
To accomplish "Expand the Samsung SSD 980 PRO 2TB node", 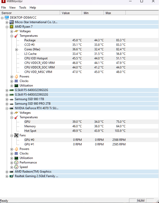I will pyautogui.click(x=7, y=104).
